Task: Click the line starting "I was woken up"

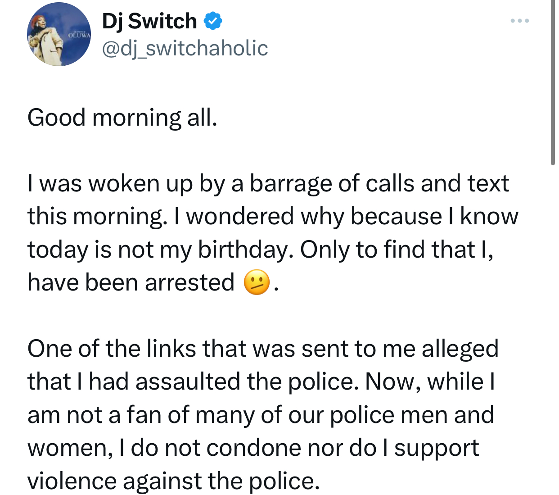Action: 268,184
